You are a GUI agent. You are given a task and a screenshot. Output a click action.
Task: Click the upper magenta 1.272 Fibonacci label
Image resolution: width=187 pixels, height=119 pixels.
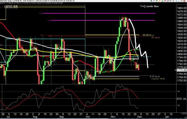point(41,13)
